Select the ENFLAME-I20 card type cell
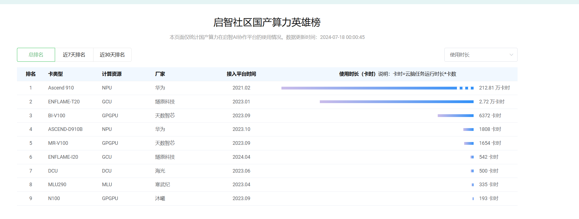The height and width of the screenshot is (219, 579). [x=63, y=157]
